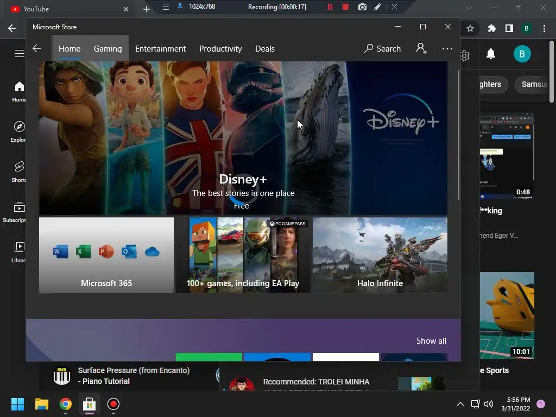This screenshot has width=556, height=417.
Task: Go back in Microsoft Store
Action: (x=37, y=48)
